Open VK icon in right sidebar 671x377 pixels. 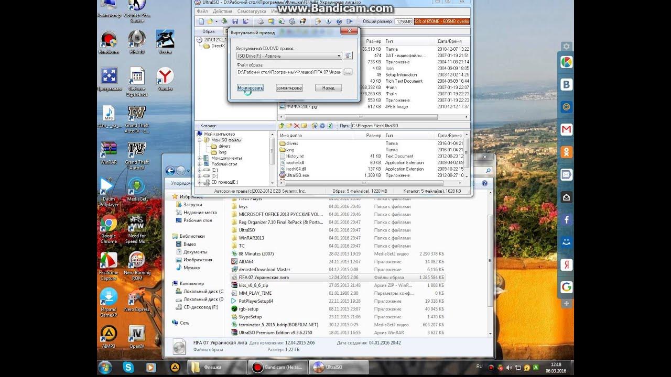click(566, 85)
